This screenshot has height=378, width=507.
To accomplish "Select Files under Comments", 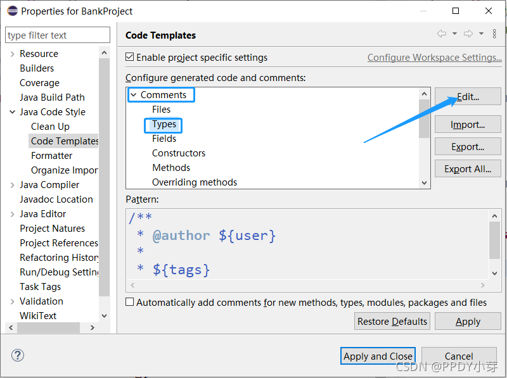I will pyautogui.click(x=161, y=110).
